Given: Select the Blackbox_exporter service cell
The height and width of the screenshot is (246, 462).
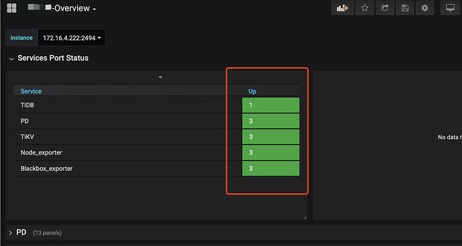Looking at the screenshot, I should pos(47,168).
